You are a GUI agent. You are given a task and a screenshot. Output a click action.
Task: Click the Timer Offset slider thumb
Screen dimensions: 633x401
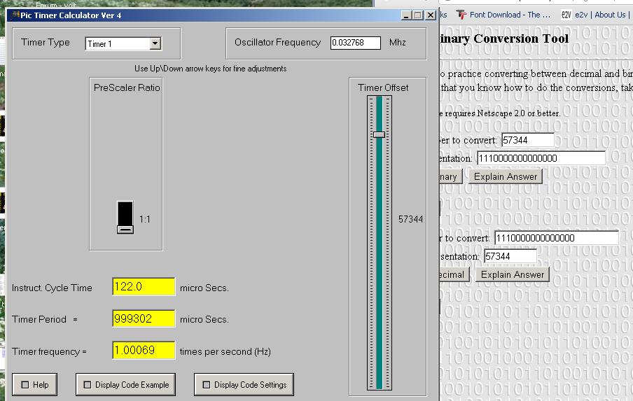pyautogui.click(x=379, y=134)
